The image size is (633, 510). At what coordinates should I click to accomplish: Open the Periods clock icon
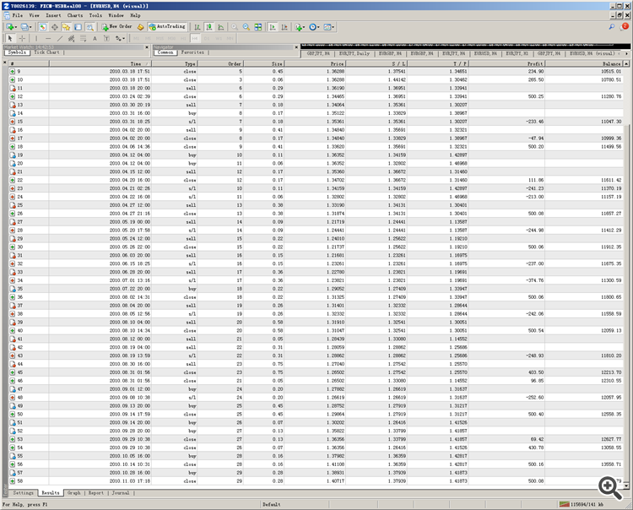pos(312,27)
